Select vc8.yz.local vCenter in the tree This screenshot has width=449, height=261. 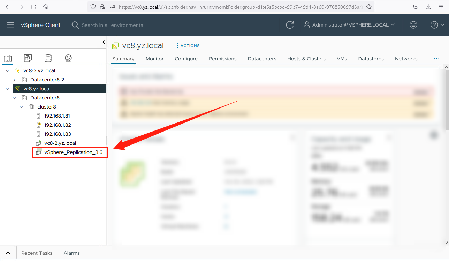click(x=37, y=89)
